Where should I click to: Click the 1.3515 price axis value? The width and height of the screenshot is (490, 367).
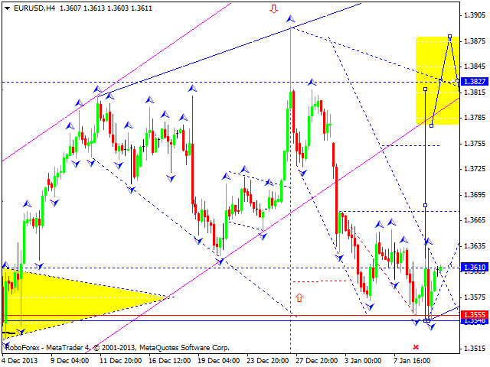pos(475,349)
